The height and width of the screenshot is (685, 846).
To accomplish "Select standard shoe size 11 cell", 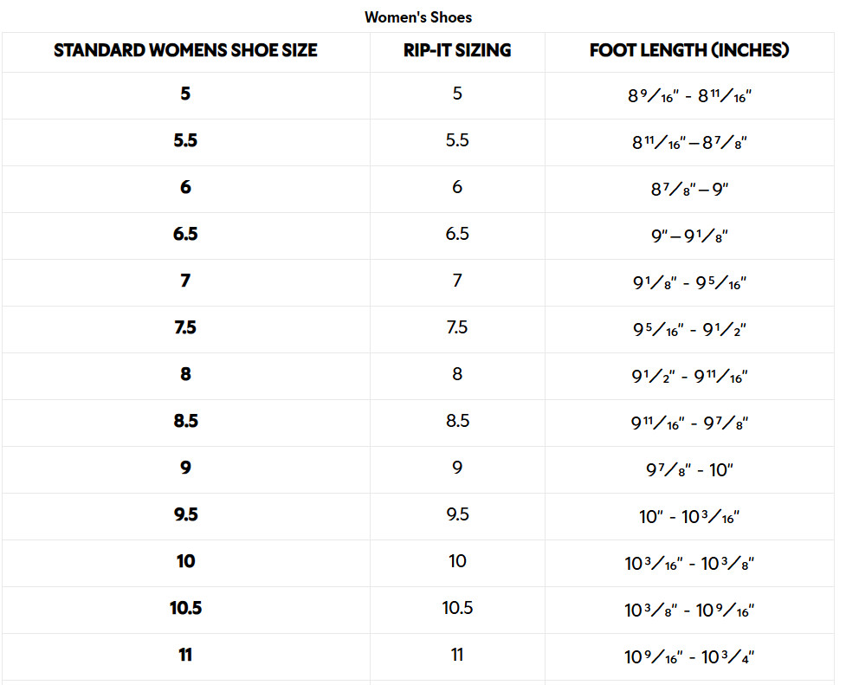I will [x=185, y=655].
